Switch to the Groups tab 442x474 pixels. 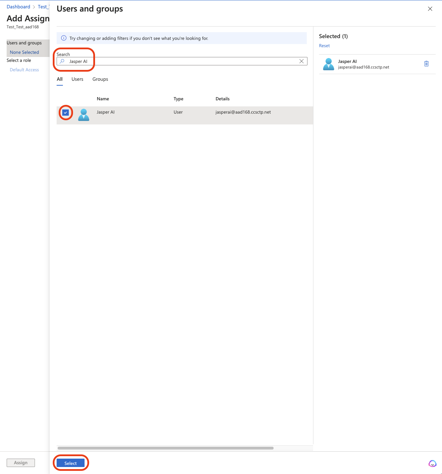pyautogui.click(x=100, y=79)
